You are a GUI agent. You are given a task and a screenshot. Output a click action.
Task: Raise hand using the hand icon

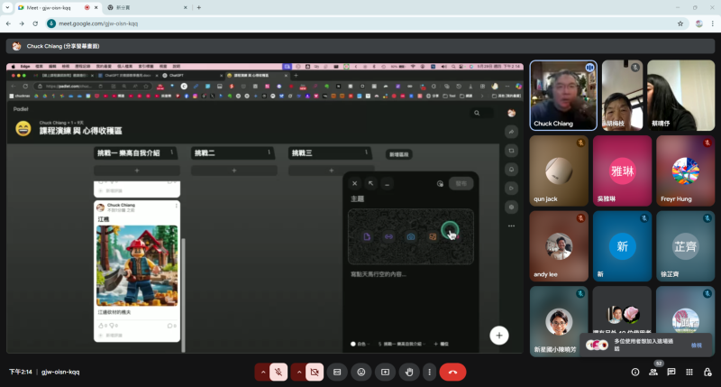pyautogui.click(x=409, y=372)
